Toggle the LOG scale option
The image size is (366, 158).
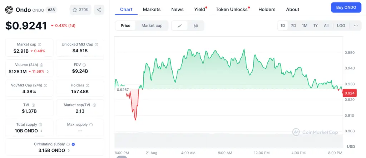341,26
